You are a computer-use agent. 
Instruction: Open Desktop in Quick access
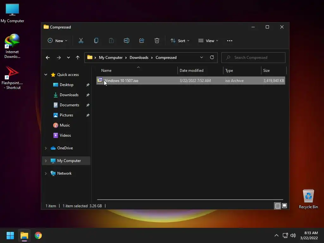click(x=66, y=85)
